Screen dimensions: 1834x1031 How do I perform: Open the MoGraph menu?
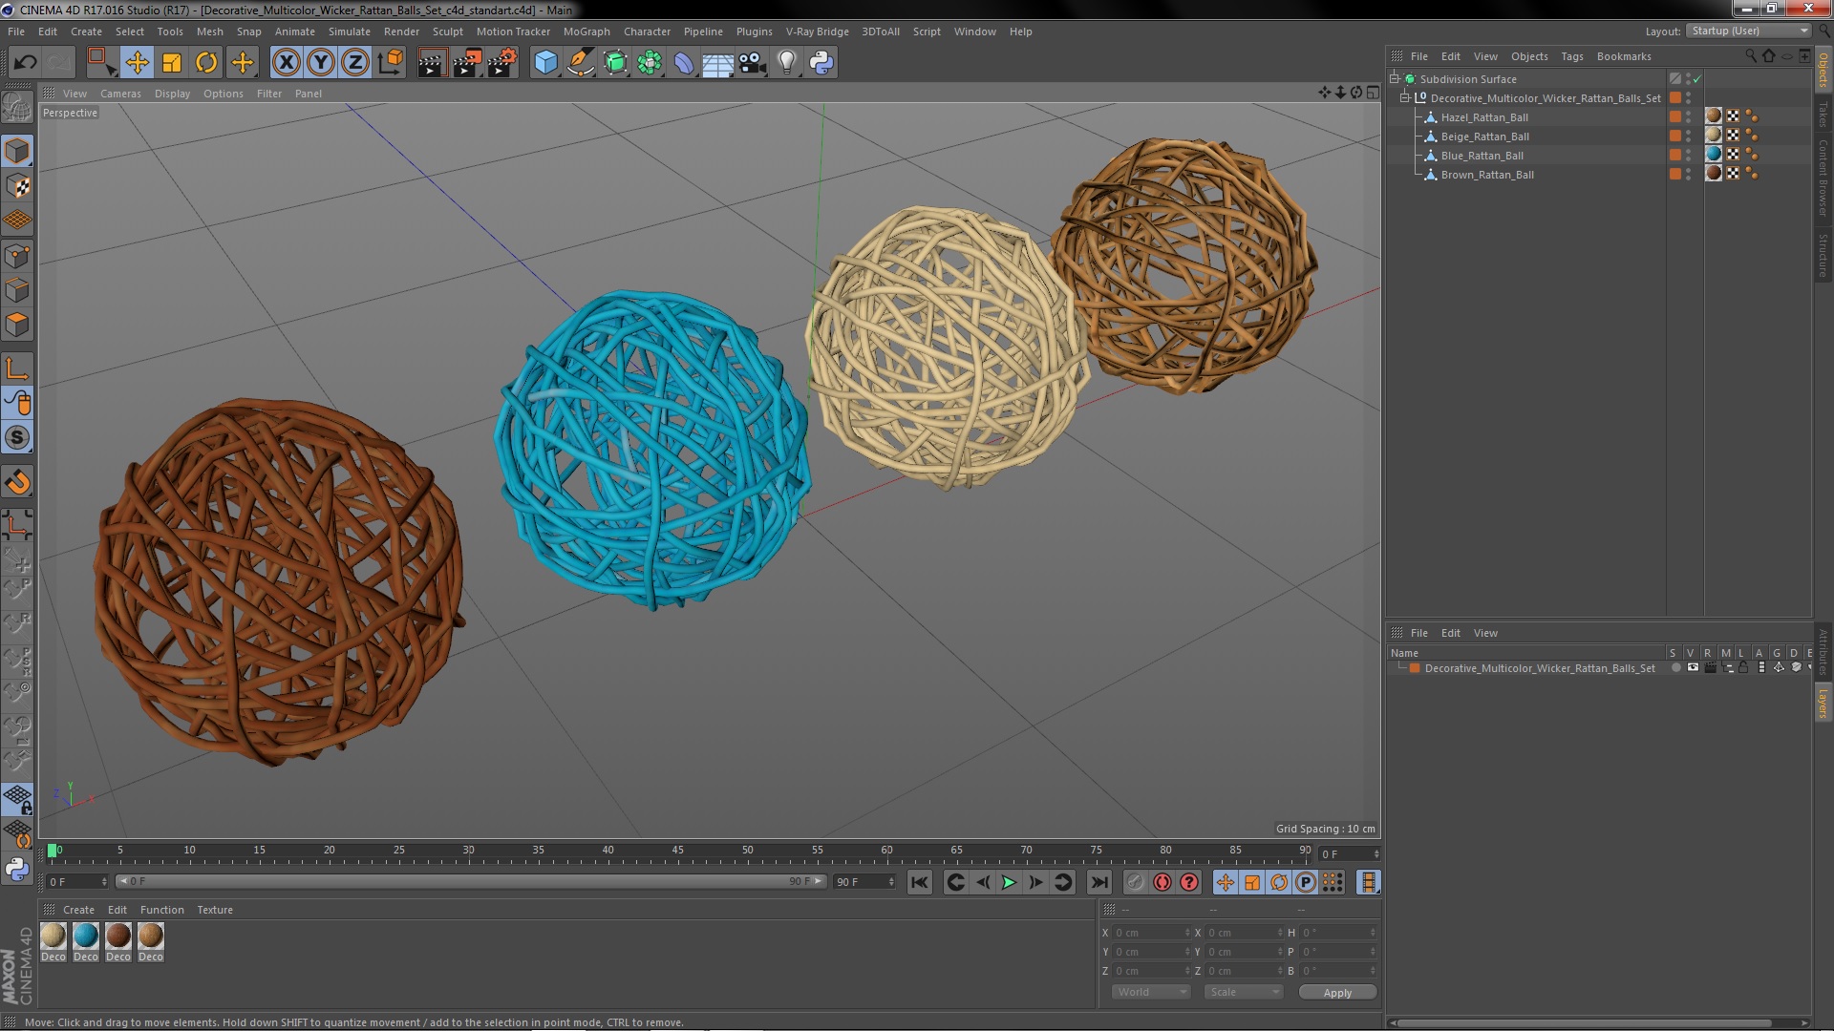coord(586,32)
